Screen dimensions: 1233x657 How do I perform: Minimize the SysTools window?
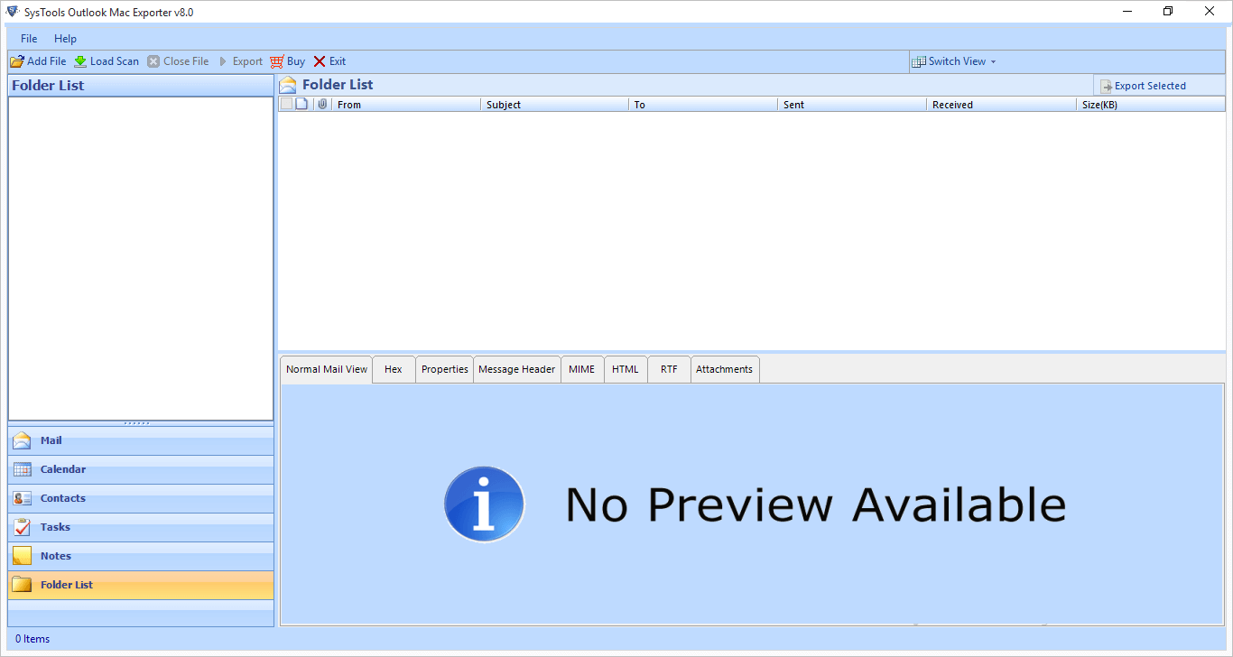[x=1128, y=12]
